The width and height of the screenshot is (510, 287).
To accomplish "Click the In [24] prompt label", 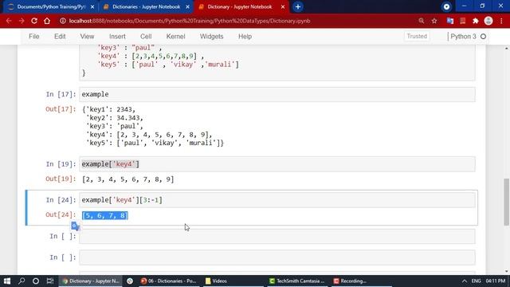I will [x=61, y=200].
